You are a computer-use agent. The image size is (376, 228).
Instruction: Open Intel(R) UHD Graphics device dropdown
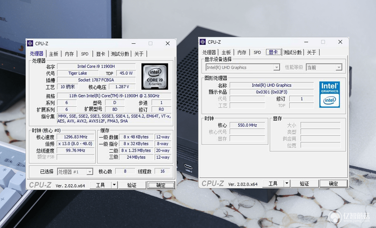pos(276,67)
